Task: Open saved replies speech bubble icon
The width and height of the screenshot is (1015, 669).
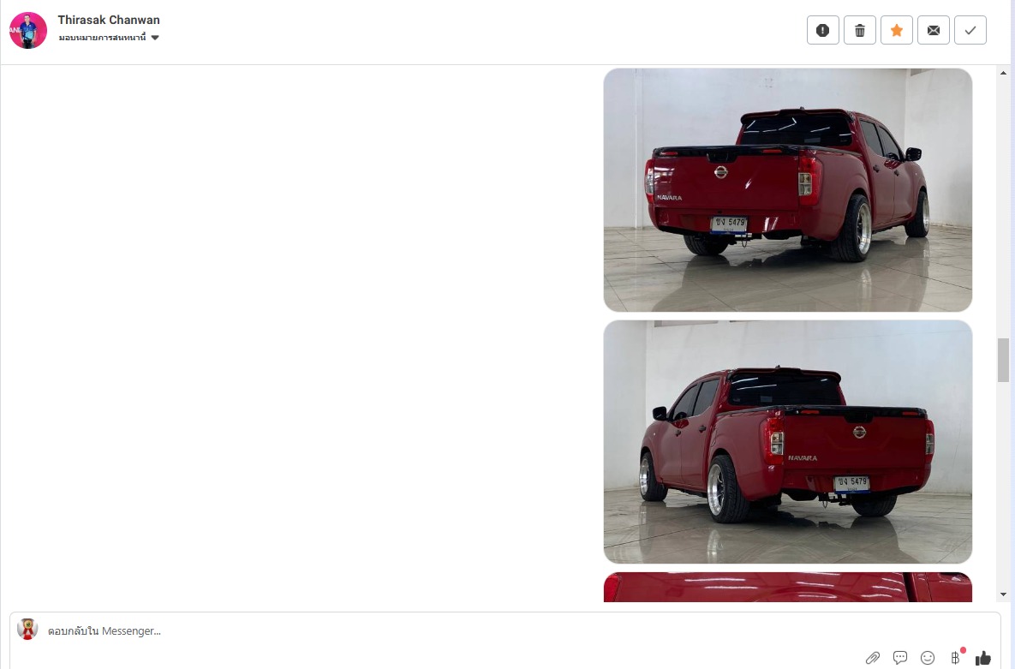Action: point(899,658)
